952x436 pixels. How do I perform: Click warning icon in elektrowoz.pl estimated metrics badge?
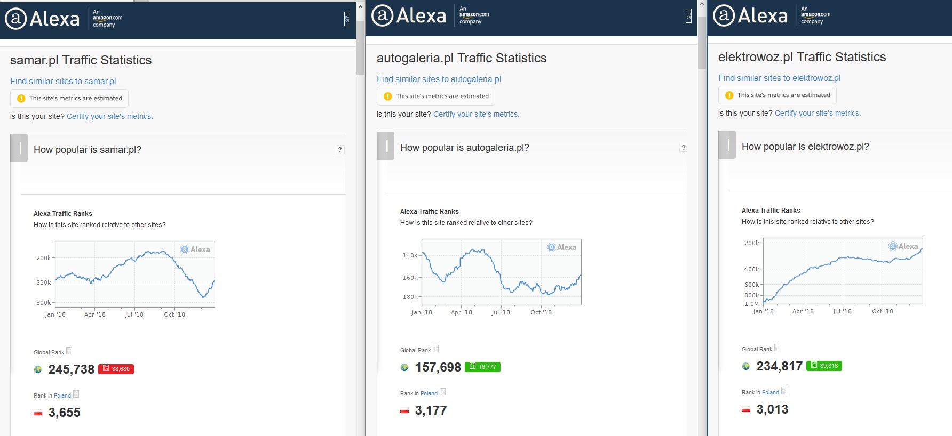pos(729,95)
